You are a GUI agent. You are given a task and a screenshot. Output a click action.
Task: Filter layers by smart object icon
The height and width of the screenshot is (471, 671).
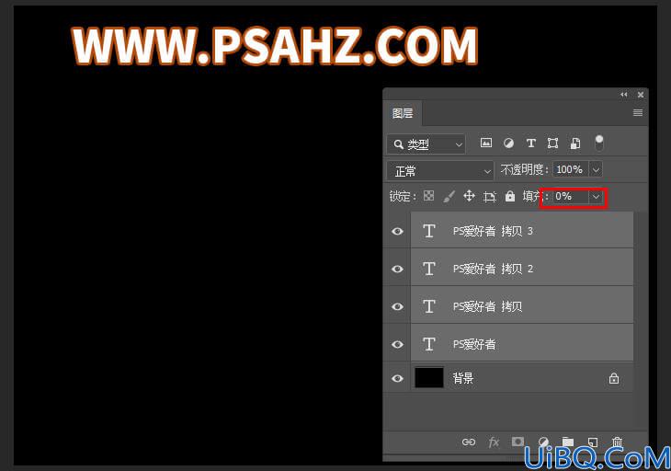point(575,143)
